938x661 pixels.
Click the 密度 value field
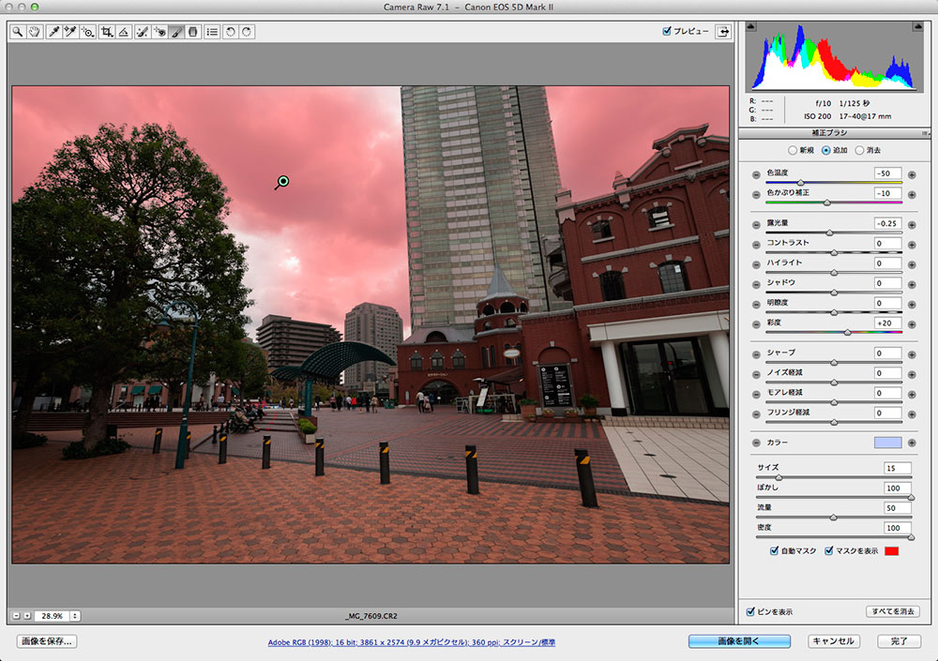[x=898, y=528]
